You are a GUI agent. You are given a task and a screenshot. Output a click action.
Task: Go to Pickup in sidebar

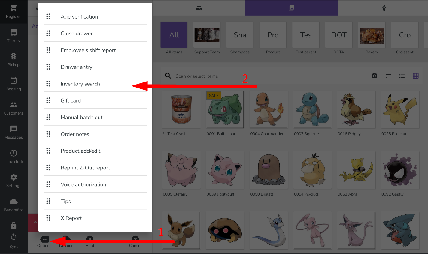pyautogui.click(x=14, y=60)
